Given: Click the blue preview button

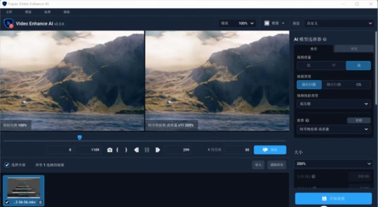Looking at the screenshot, I should tap(270, 150).
